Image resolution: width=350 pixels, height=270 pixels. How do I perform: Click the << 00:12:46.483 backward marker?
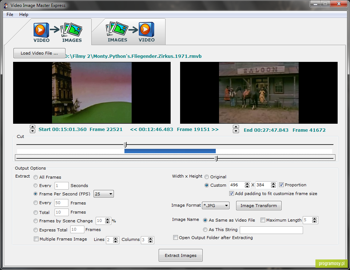tap(152, 130)
